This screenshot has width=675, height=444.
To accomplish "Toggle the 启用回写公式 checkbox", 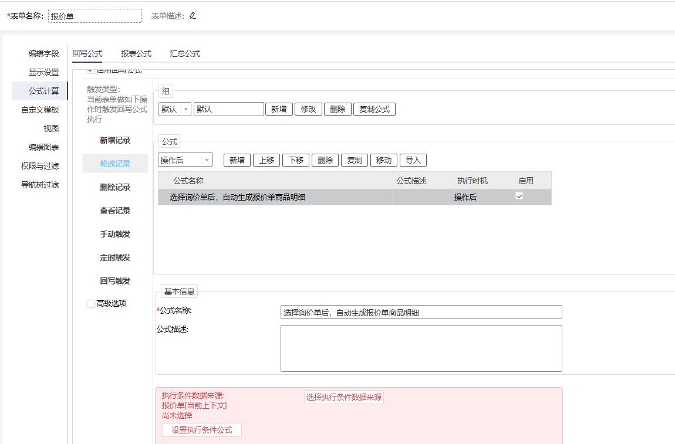I will click(90, 71).
